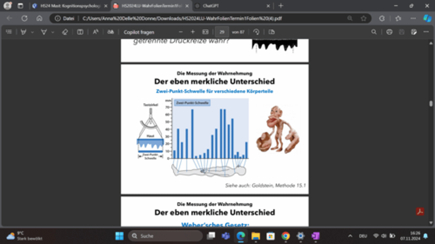Viewport: 435px width, 244px height.
Task: Add this page to favorites
Action: pos(363,18)
